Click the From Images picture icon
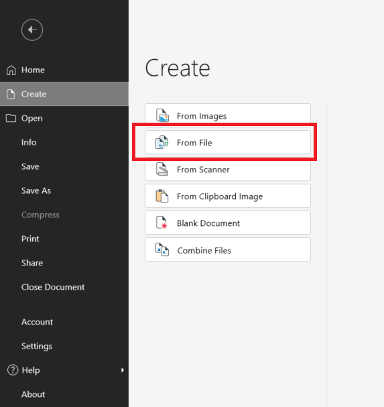Viewport: 384px width, 407px height. (162, 115)
